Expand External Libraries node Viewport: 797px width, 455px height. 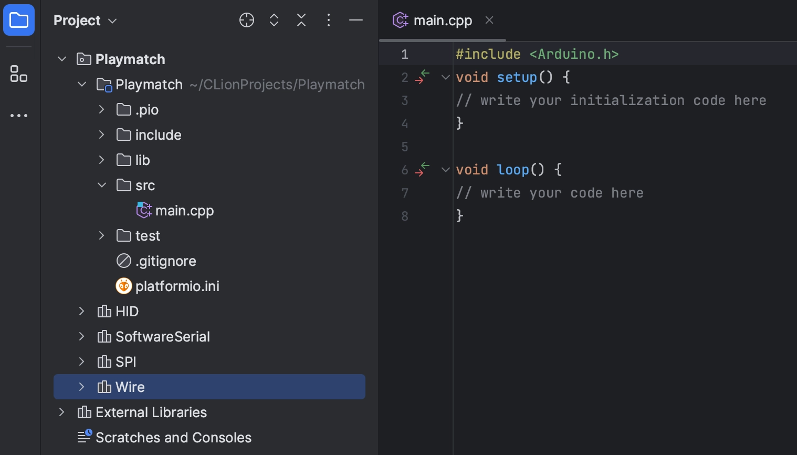click(x=62, y=412)
